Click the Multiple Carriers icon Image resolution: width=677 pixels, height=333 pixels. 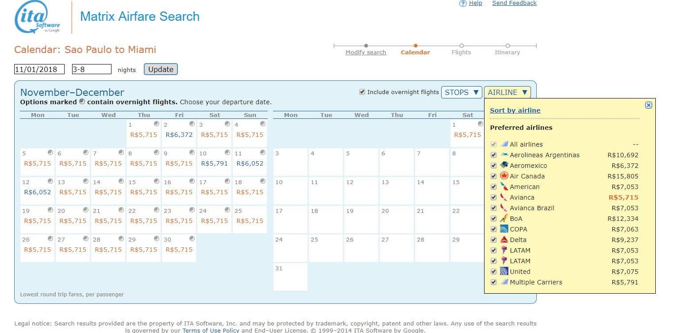[504, 282]
